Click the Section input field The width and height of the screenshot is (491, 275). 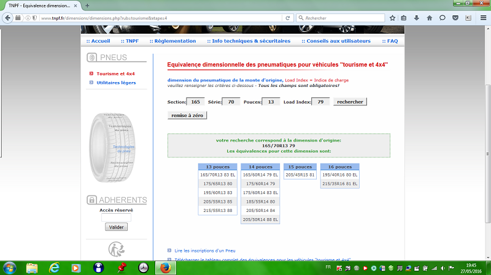(x=196, y=102)
